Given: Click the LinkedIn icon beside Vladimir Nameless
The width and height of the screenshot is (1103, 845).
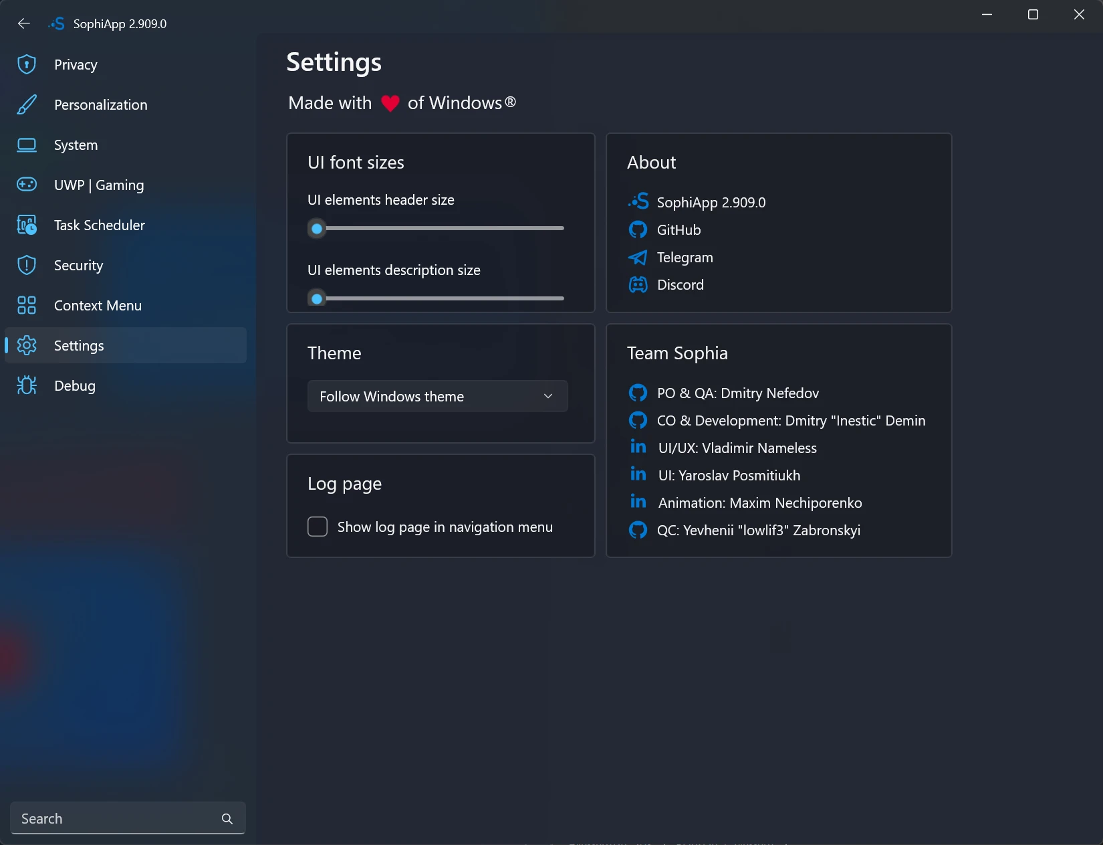Looking at the screenshot, I should (638, 447).
